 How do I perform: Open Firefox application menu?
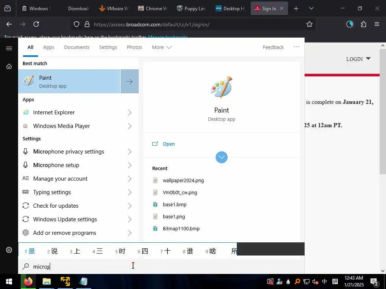tap(377, 24)
